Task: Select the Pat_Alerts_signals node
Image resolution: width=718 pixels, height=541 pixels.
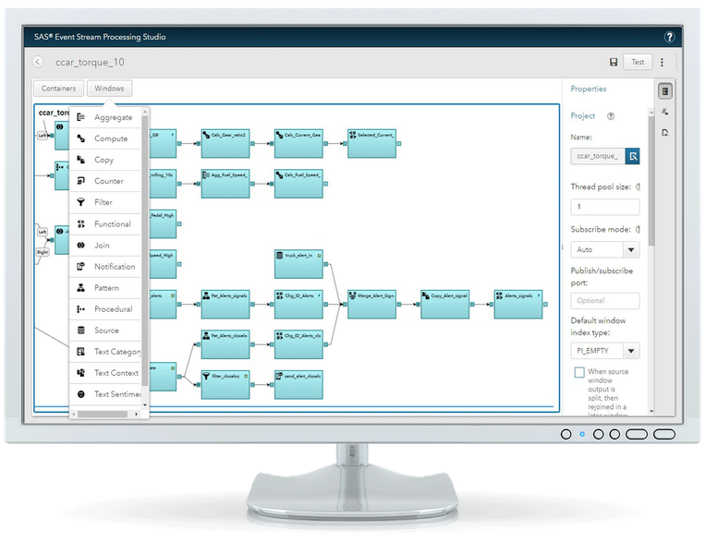Action: pos(225,305)
